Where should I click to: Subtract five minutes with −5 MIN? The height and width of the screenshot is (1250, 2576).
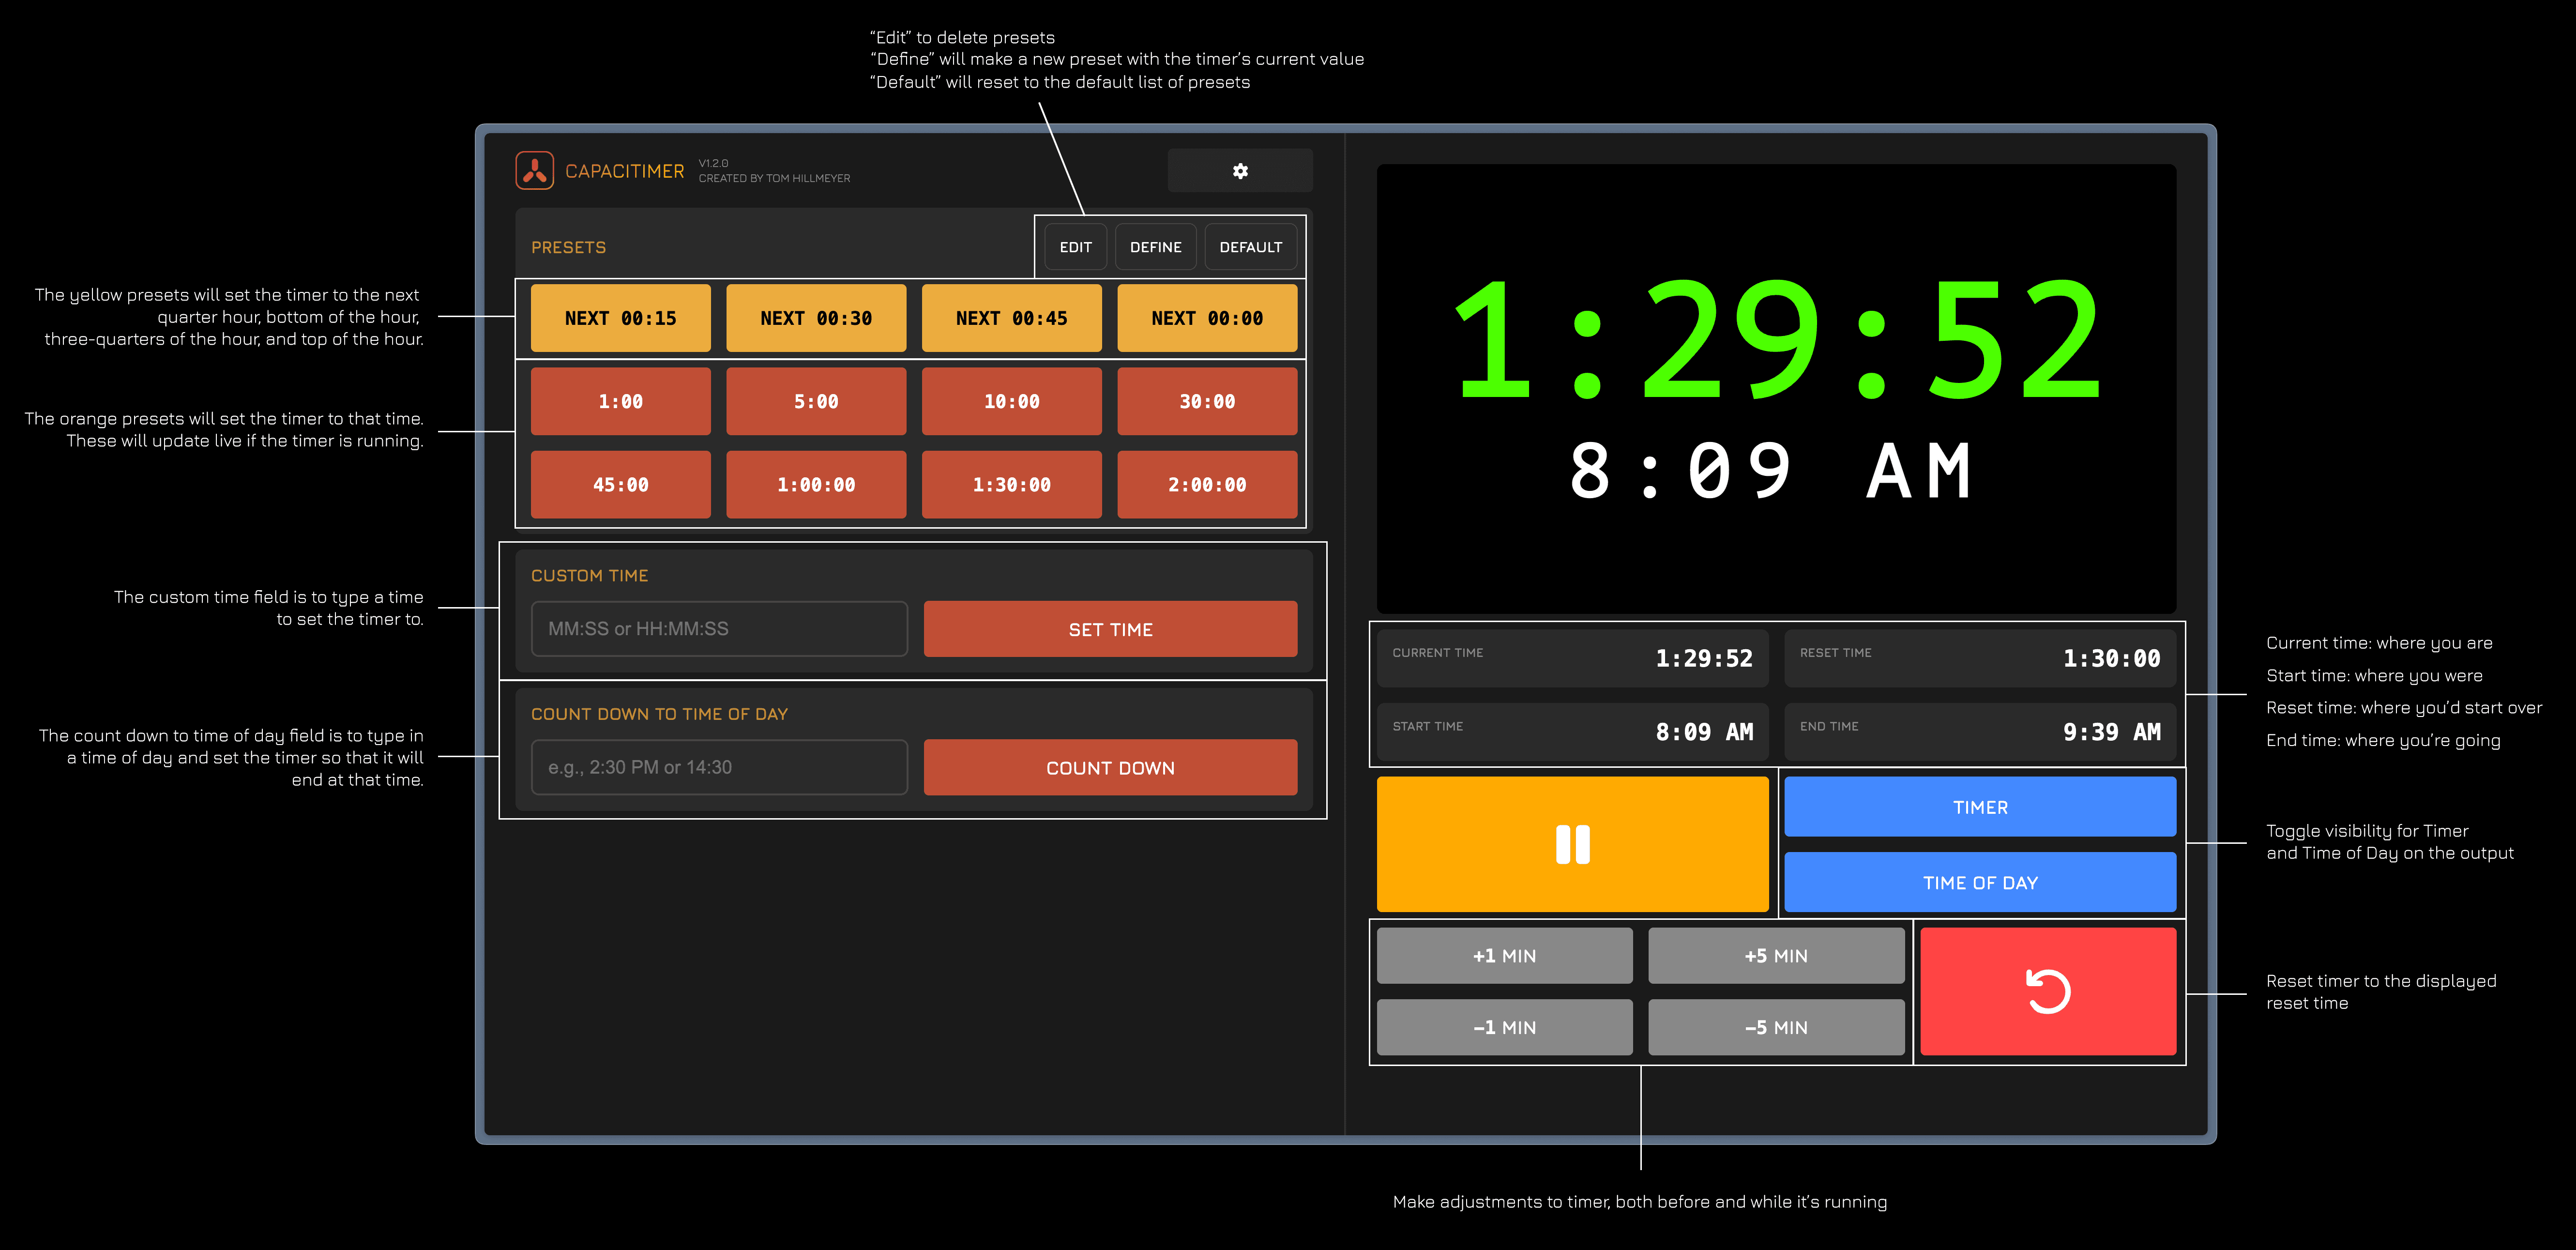pos(1775,1027)
